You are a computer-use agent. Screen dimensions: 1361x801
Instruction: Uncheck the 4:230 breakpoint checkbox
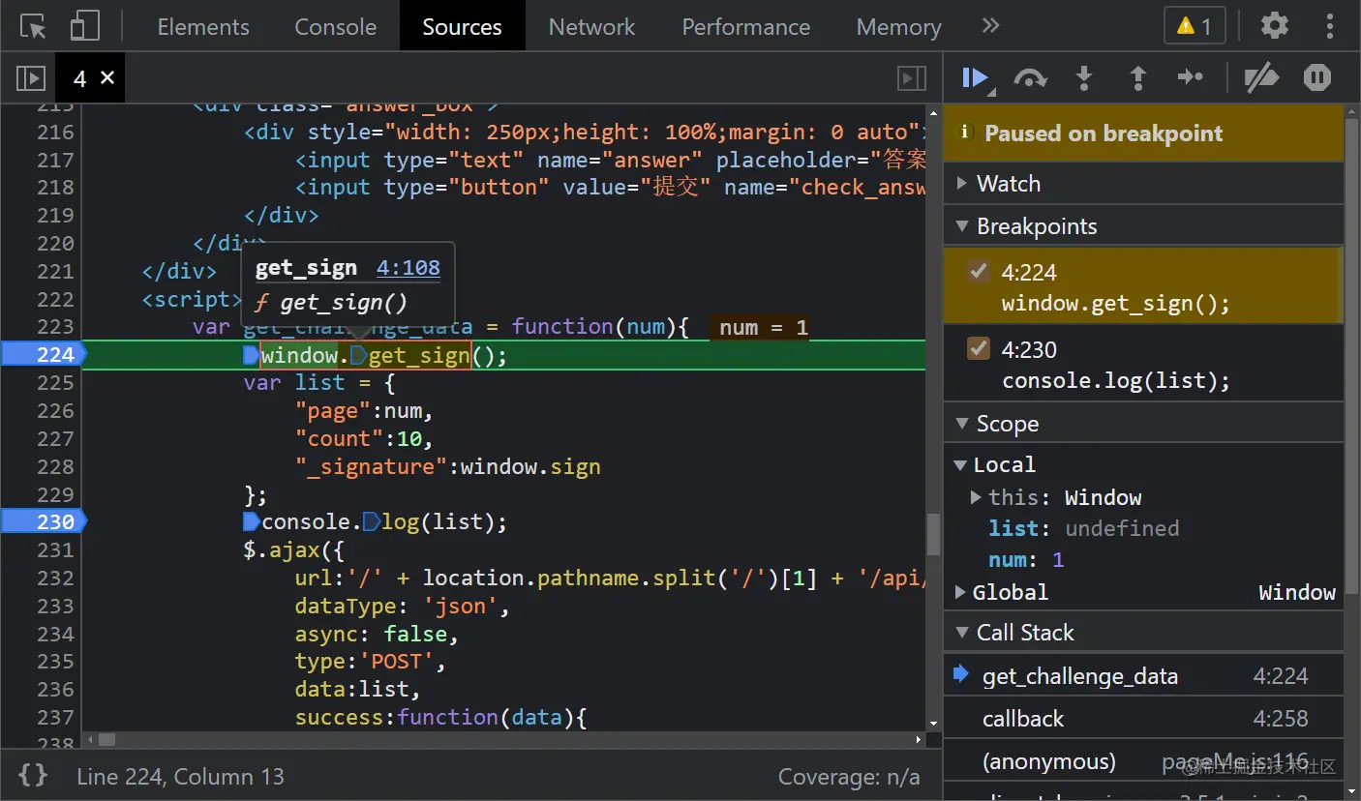[979, 348]
